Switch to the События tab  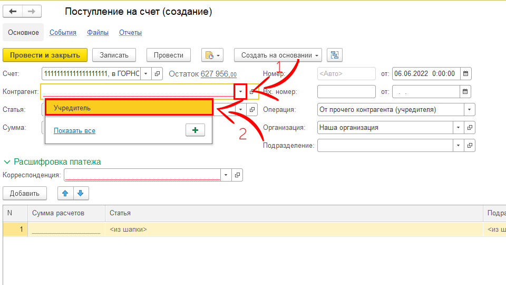coord(63,32)
